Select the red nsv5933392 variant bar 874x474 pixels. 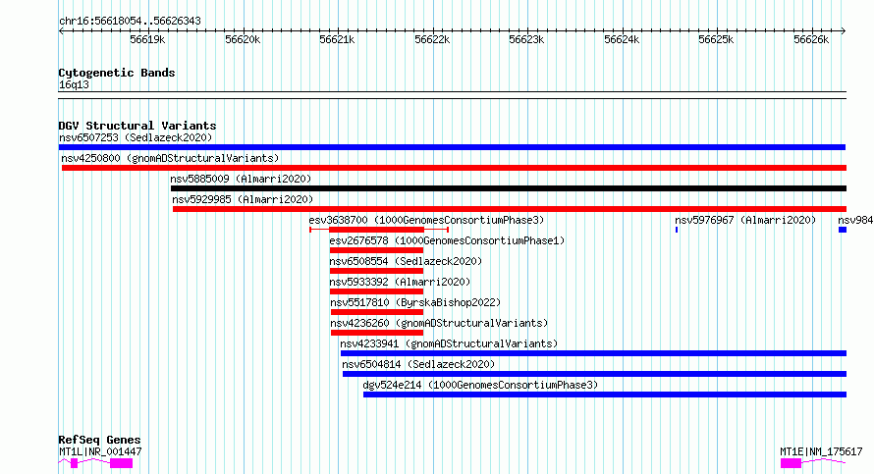(x=376, y=291)
